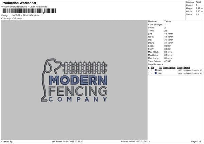
Task: Click the Height value 2.47 in
Action: pos(199,8)
